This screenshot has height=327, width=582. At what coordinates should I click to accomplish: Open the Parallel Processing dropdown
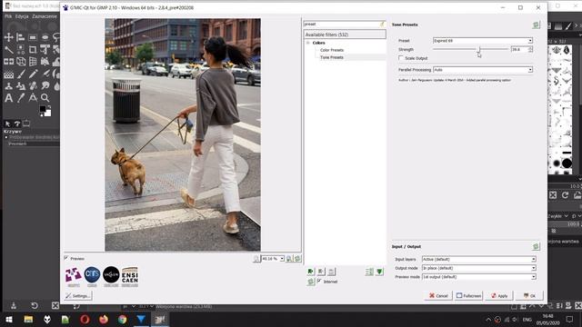(483, 70)
